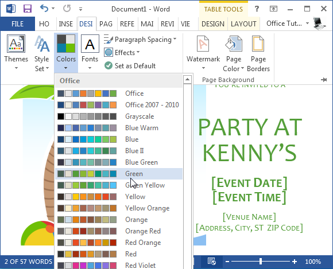Image resolution: width=333 pixels, height=269 pixels.
Task: Click the Word application icon in title bar
Action: pos(10,9)
